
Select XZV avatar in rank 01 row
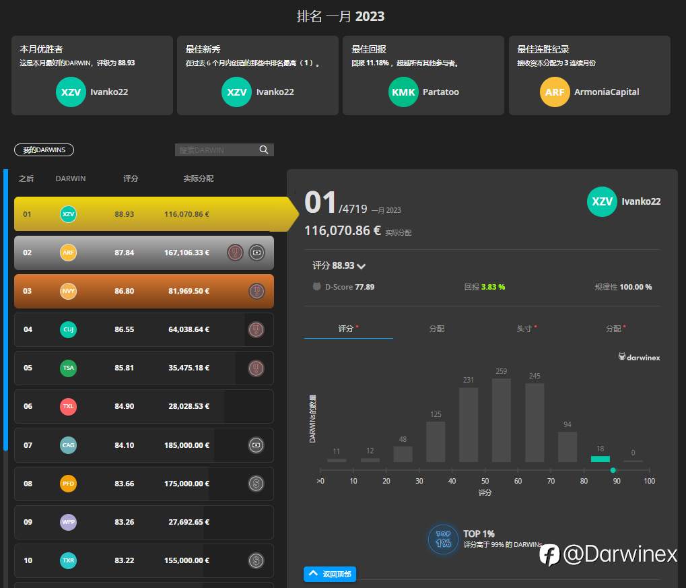click(x=68, y=214)
